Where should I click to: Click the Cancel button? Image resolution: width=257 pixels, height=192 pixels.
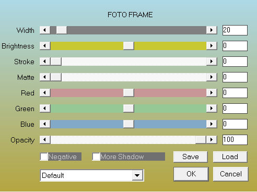pos(231,174)
